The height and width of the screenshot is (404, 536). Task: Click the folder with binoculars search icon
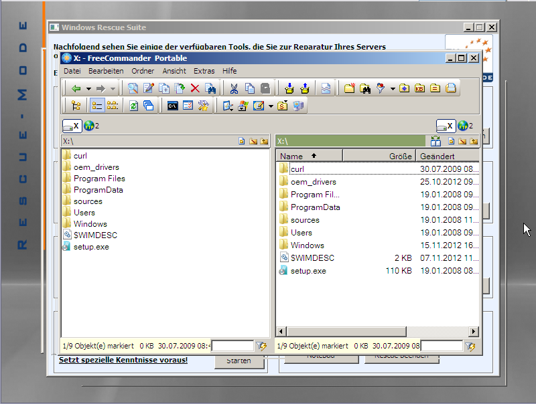365,89
